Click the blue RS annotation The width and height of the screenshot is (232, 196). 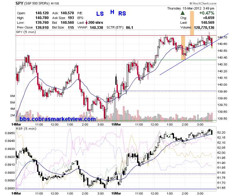point(122,14)
